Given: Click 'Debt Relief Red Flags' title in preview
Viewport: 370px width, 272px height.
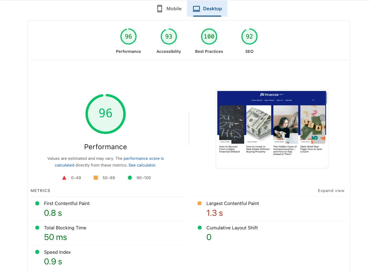Looking at the screenshot, I should tap(311, 149).
